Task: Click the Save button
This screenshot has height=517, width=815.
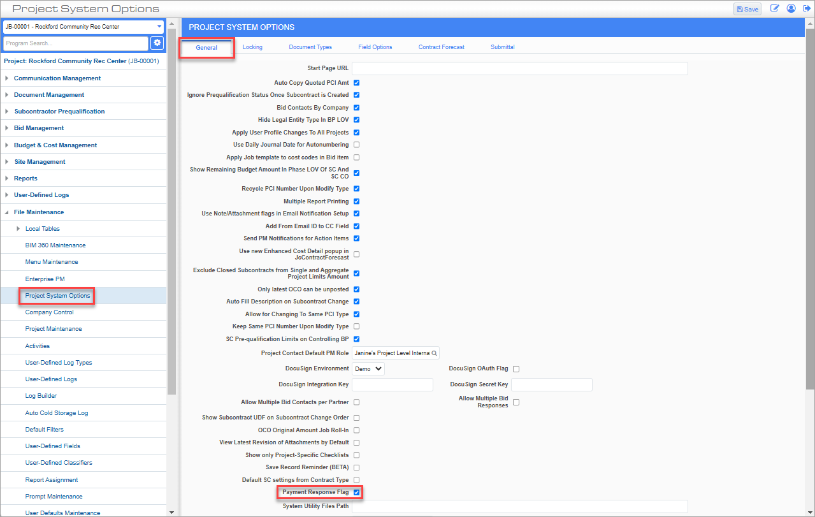Action: point(747,9)
